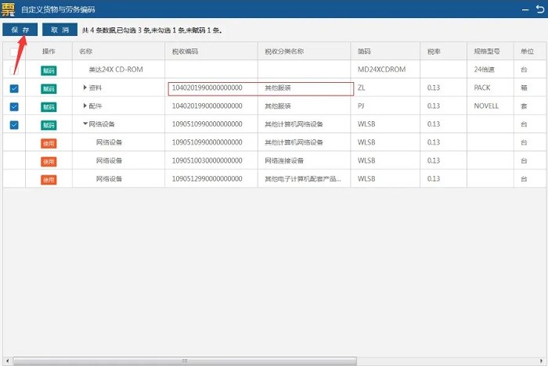The width and height of the screenshot is (548, 366).
Task: Toggle the select-all checkbox in table header
Action: coord(14,52)
